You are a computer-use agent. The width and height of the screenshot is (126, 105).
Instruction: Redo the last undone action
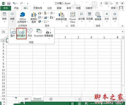(21, 3)
